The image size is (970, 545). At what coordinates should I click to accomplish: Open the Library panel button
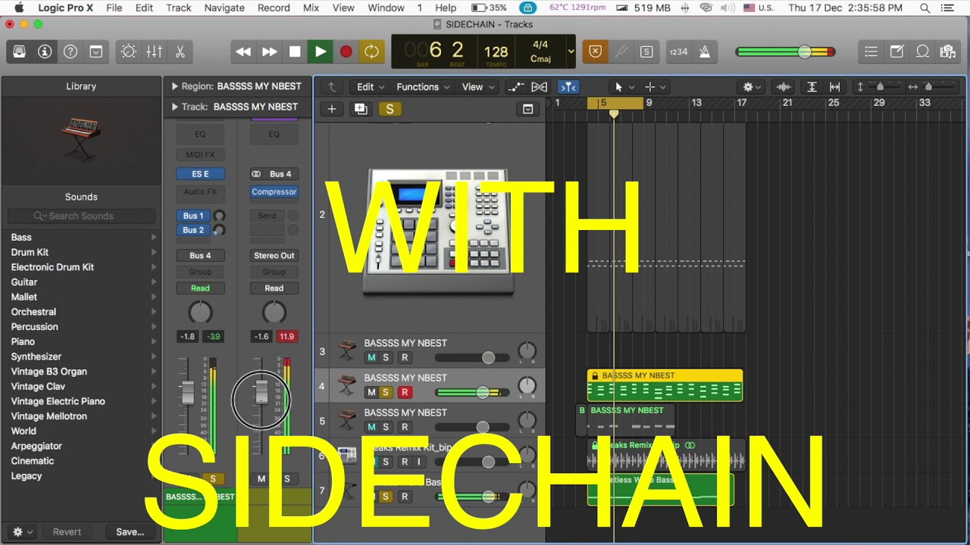tap(20, 51)
